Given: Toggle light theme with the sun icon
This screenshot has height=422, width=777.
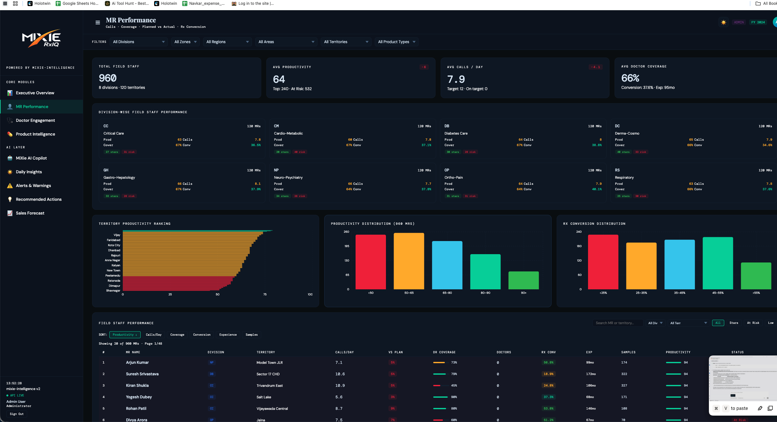Looking at the screenshot, I should [x=724, y=22].
